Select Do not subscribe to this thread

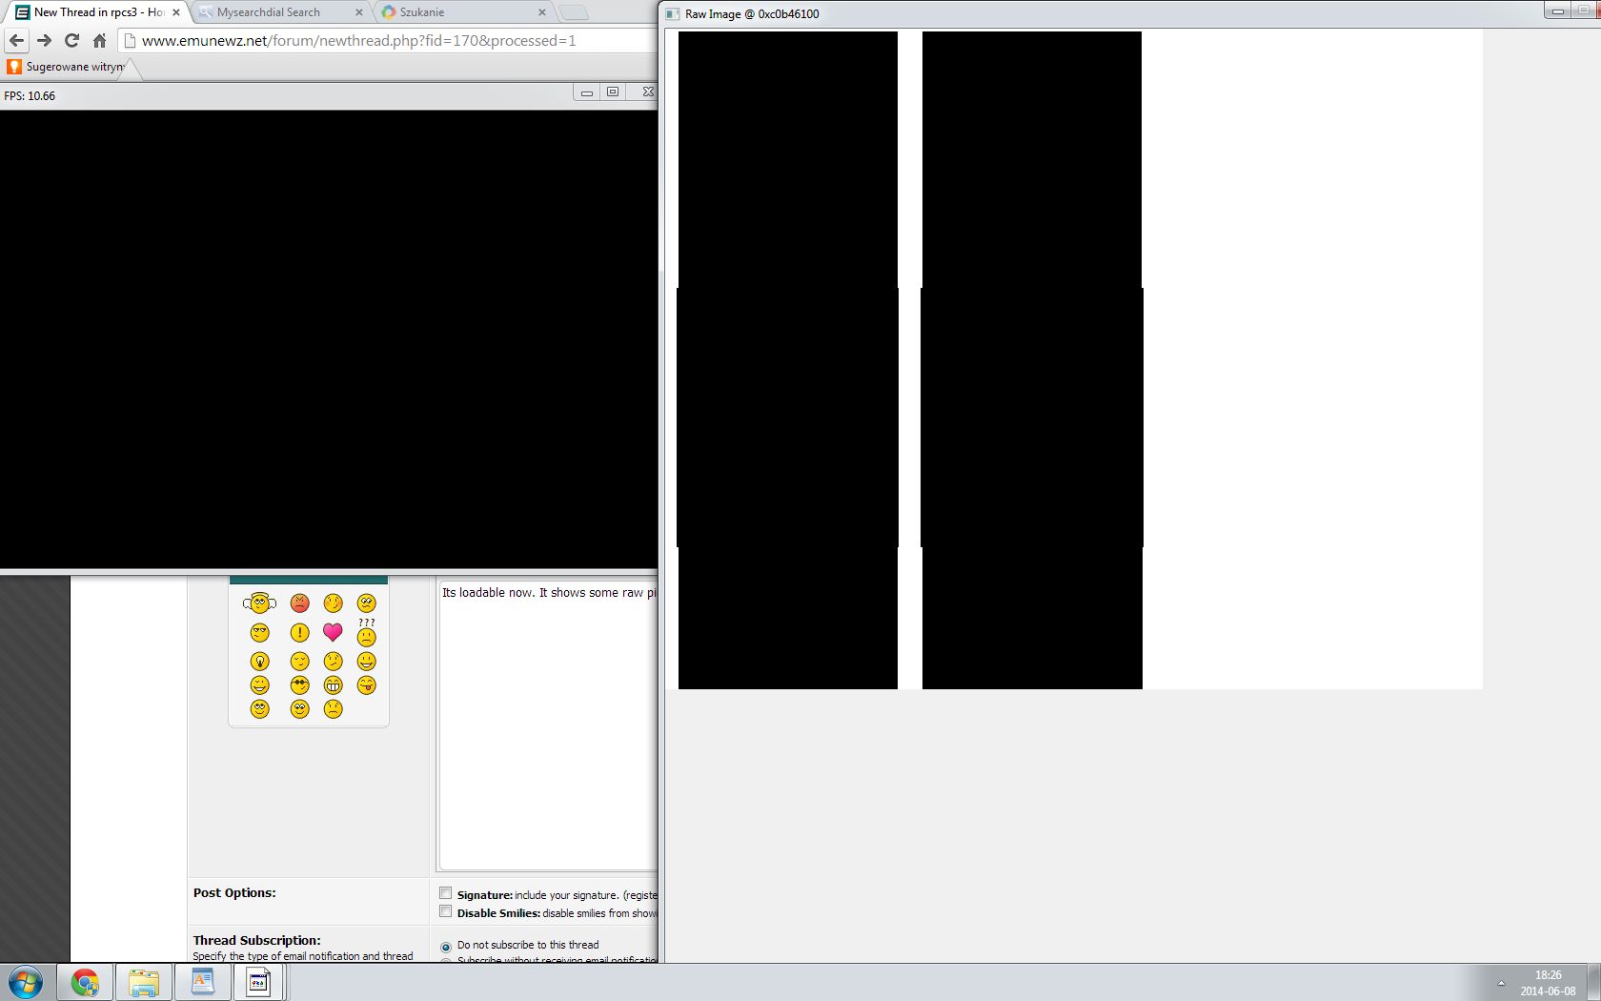446,947
